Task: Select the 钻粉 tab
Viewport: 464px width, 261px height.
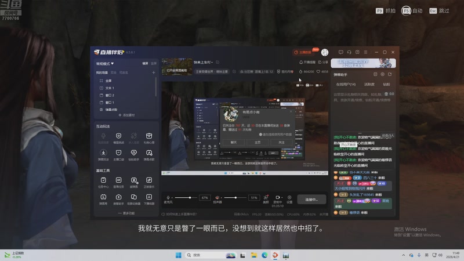Action: [x=386, y=84]
